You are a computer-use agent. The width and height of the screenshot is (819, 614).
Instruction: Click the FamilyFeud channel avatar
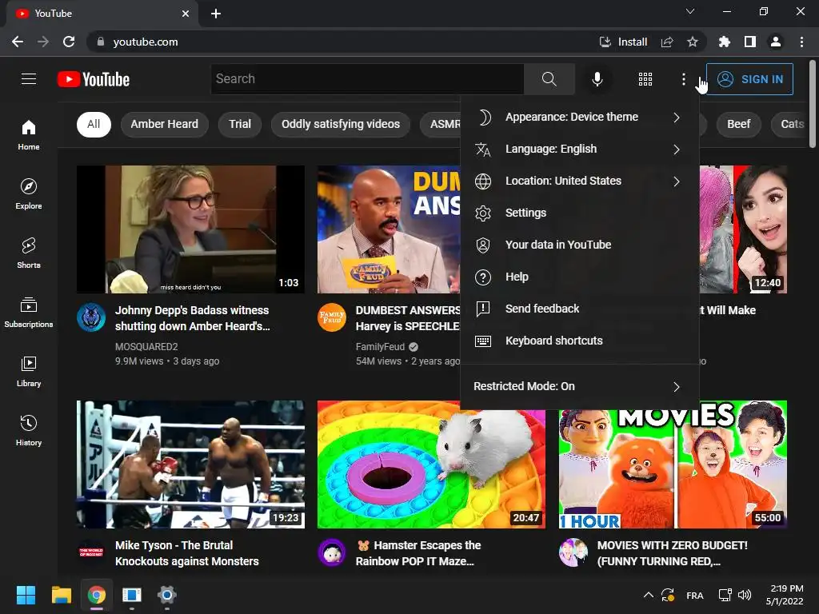point(332,317)
